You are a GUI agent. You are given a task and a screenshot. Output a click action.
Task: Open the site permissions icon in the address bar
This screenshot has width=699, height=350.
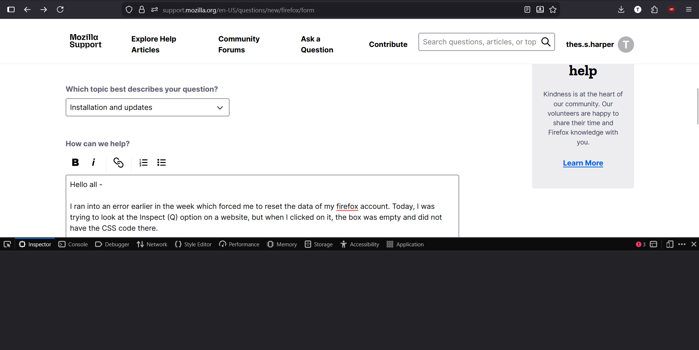[155, 10]
